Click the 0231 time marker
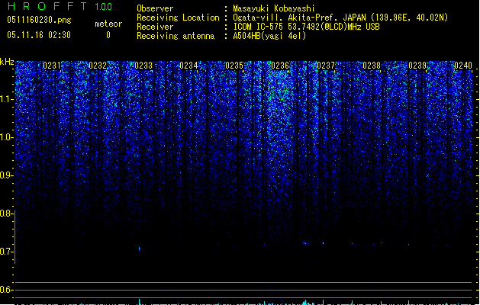This screenshot has width=480, height=305. point(52,66)
